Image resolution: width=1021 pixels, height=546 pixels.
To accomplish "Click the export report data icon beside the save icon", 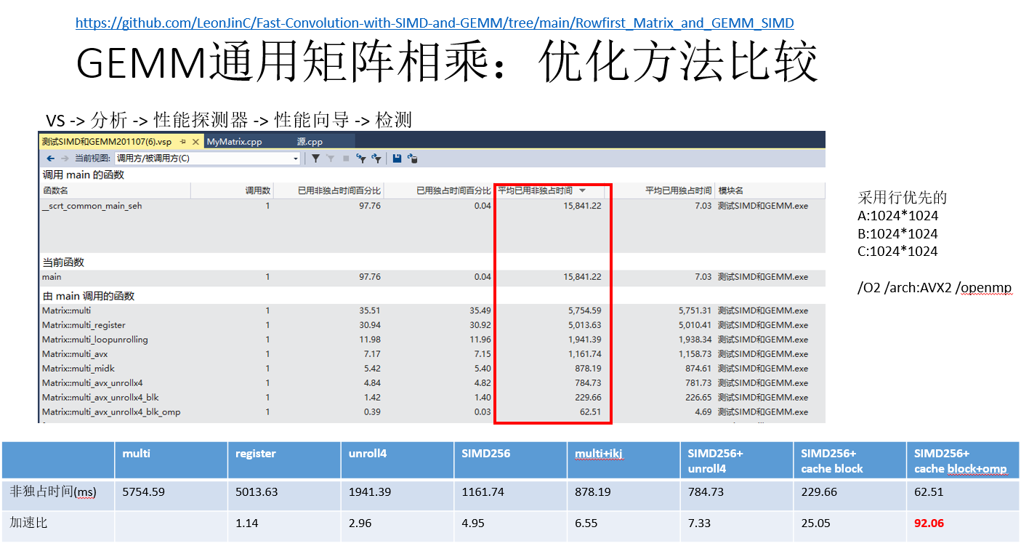I will point(412,158).
